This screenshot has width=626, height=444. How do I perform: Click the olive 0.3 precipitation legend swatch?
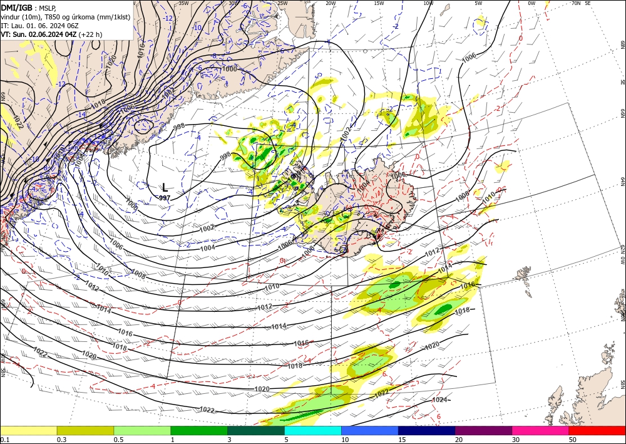(x=85, y=430)
